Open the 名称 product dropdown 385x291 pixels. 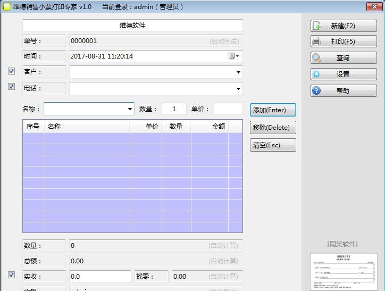tap(130, 109)
